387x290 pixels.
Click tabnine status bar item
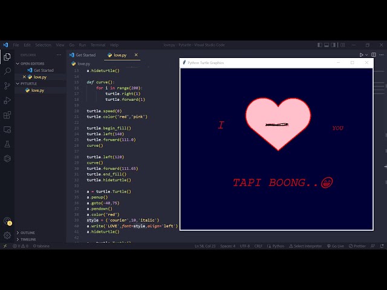click(41, 246)
